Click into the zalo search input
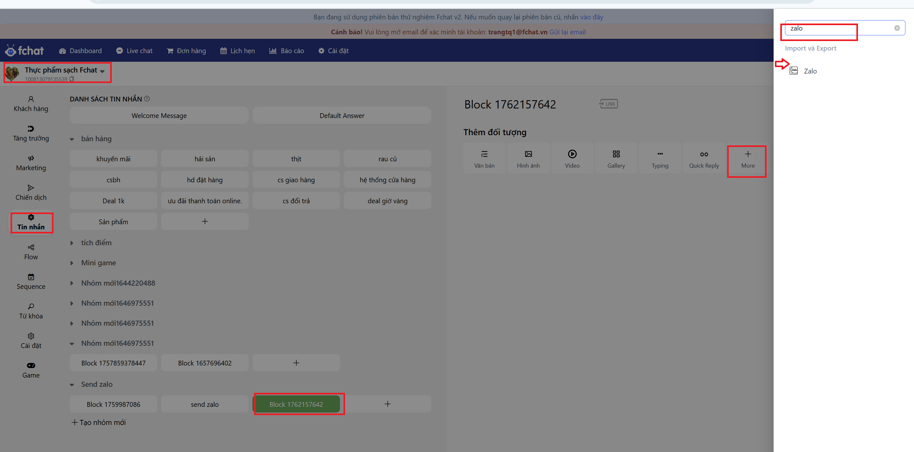This screenshot has width=914, height=452. point(837,28)
